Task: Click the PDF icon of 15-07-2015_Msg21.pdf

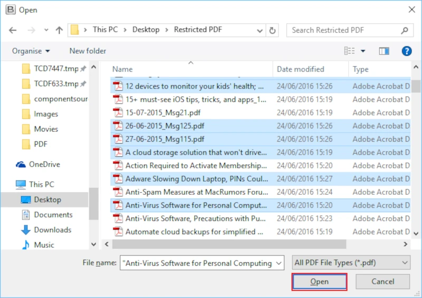Action: coord(118,113)
